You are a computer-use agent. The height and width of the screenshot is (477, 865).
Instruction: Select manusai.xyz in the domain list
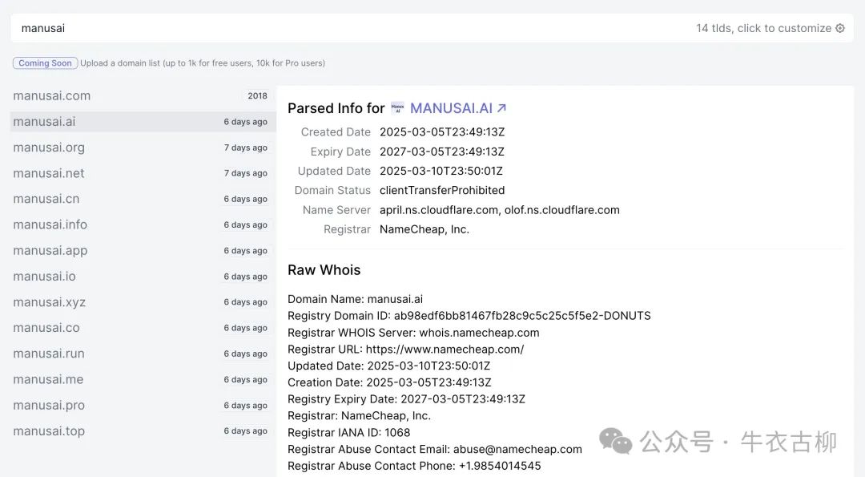coord(143,302)
